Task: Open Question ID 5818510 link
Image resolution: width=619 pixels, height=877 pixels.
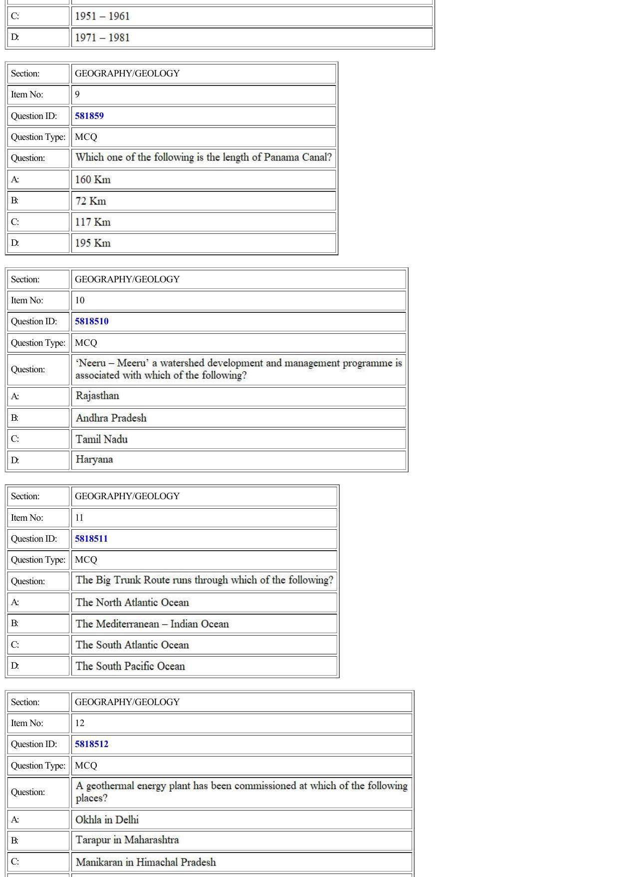Action: pyautogui.click(x=92, y=321)
